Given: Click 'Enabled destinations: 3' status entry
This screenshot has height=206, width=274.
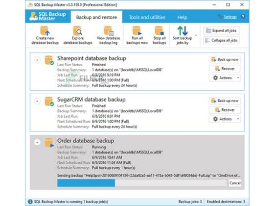Looking at the screenshot, I should click(x=226, y=202).
